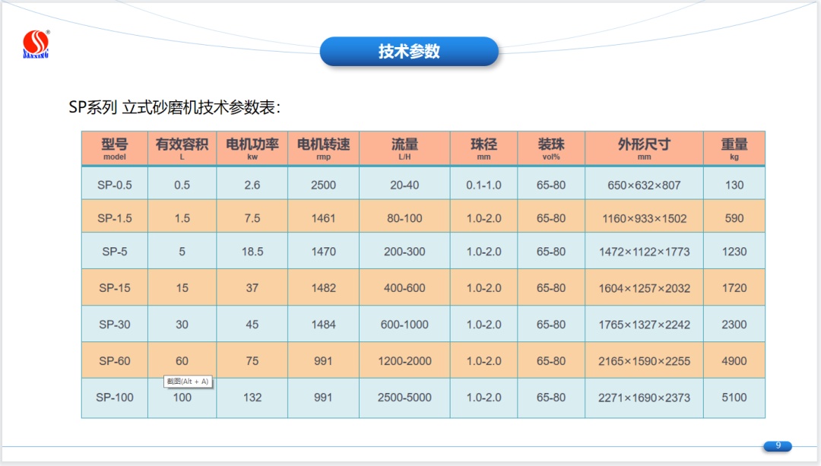
Task: Click the 珠径 mm column header
Action: [483, 148]
